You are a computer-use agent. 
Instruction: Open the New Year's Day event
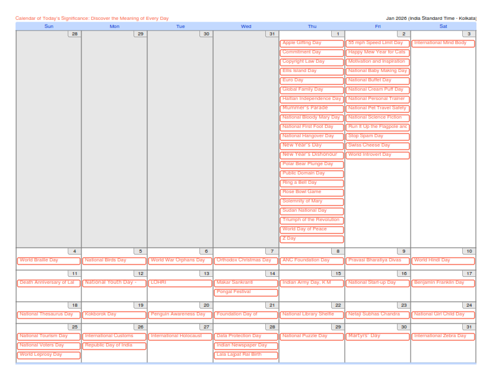click(312, 146)
